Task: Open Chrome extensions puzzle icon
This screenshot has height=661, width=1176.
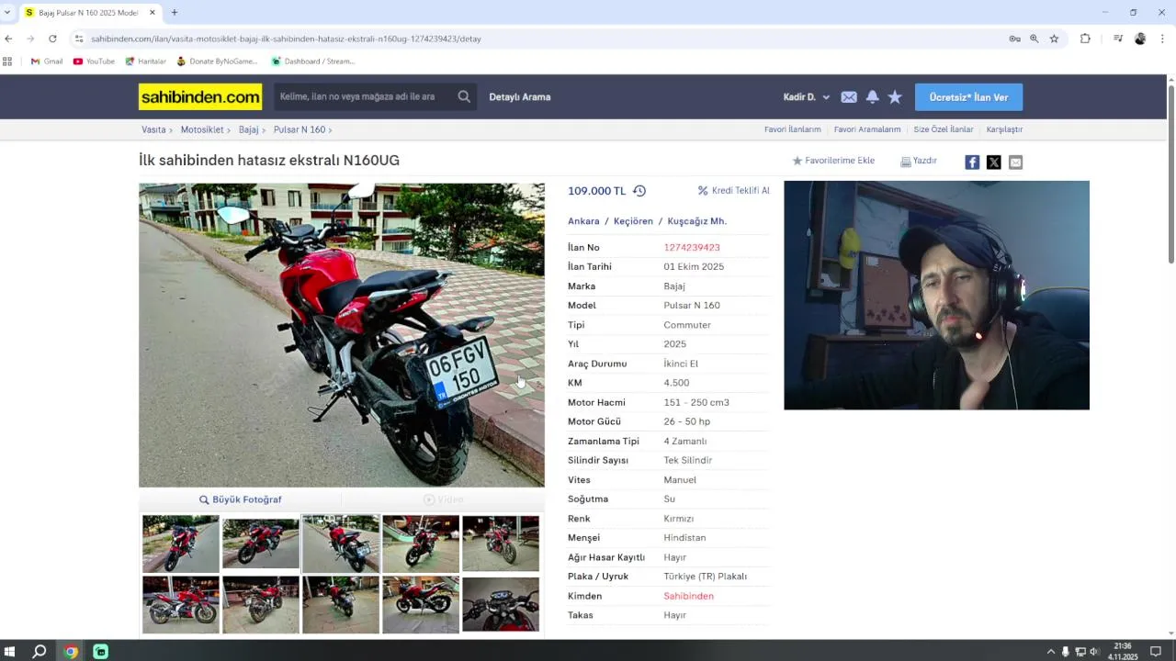Action: pyautogui.click(x=1085, y=39)
